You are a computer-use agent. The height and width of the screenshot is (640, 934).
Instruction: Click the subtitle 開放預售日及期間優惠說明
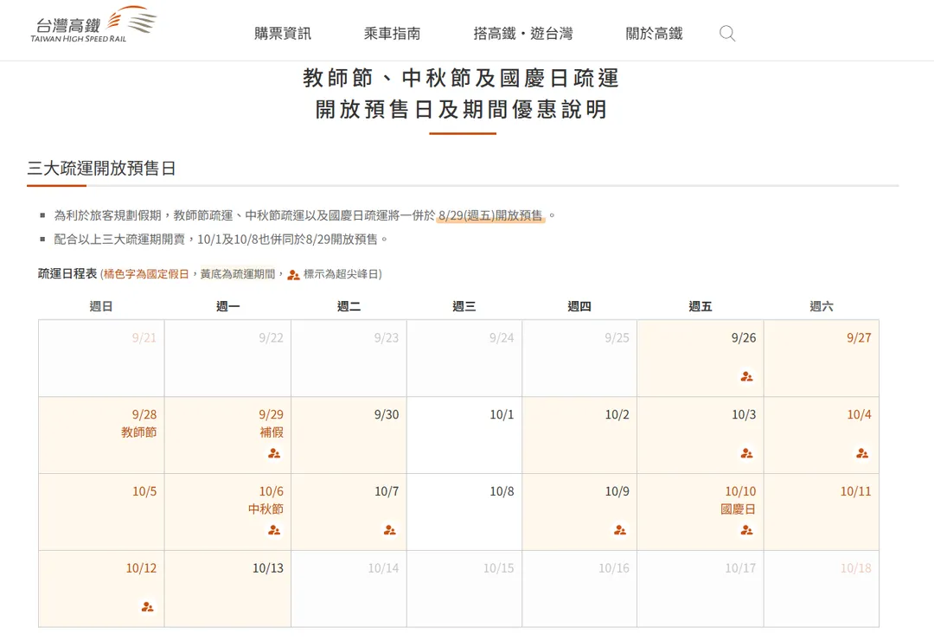(462, 110)
